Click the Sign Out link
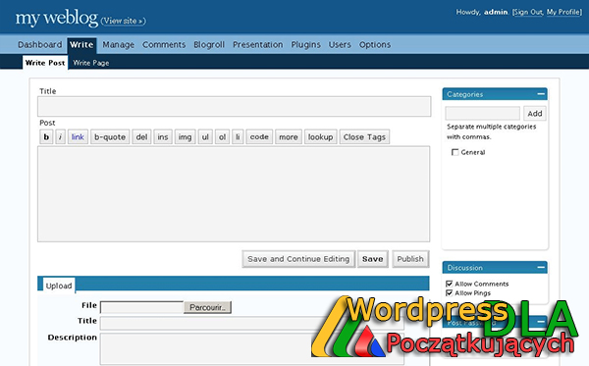This screenshot has height=366, width=589. pyautogui.click(x=528, y=12)
